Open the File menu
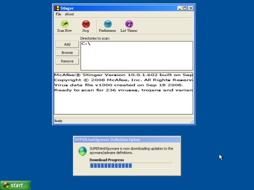The image size is (254, 190). tap(58, 14)
